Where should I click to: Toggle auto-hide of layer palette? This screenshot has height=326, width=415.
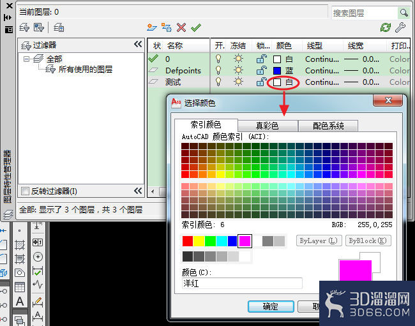(x=8, y=18)
